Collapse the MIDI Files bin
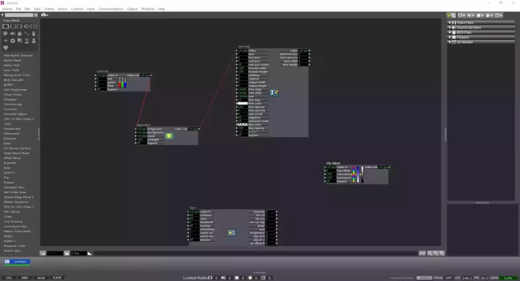The width and height of the screenshot is (520, 281). click(450, 33)
